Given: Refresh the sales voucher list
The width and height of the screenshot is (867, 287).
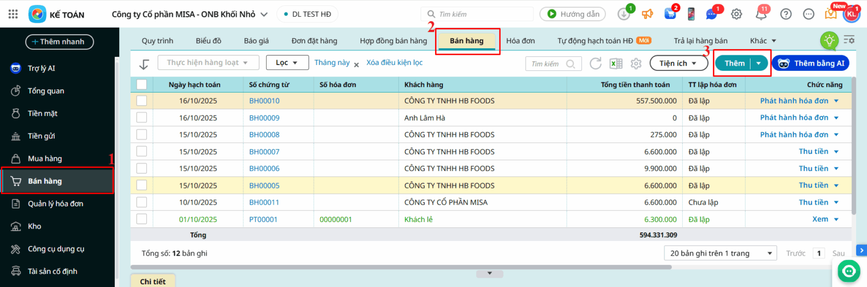Looking at the screenshot, I should click(x=596, y=63).
